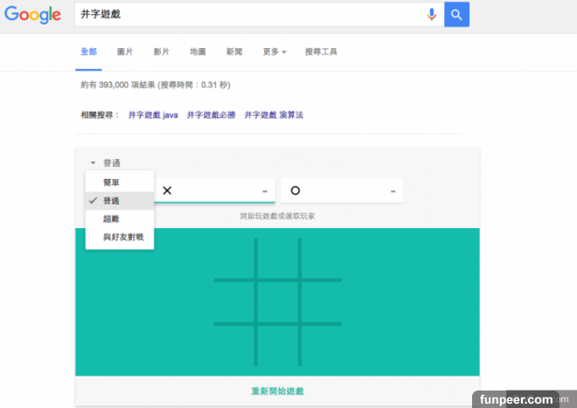The height and width of the screenshot is (408, 577).
Task: Switch to the 地圖 tab
Action: 197,52
